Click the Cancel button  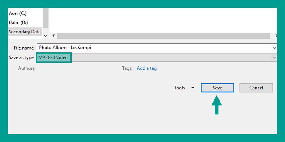pos(256,88)
